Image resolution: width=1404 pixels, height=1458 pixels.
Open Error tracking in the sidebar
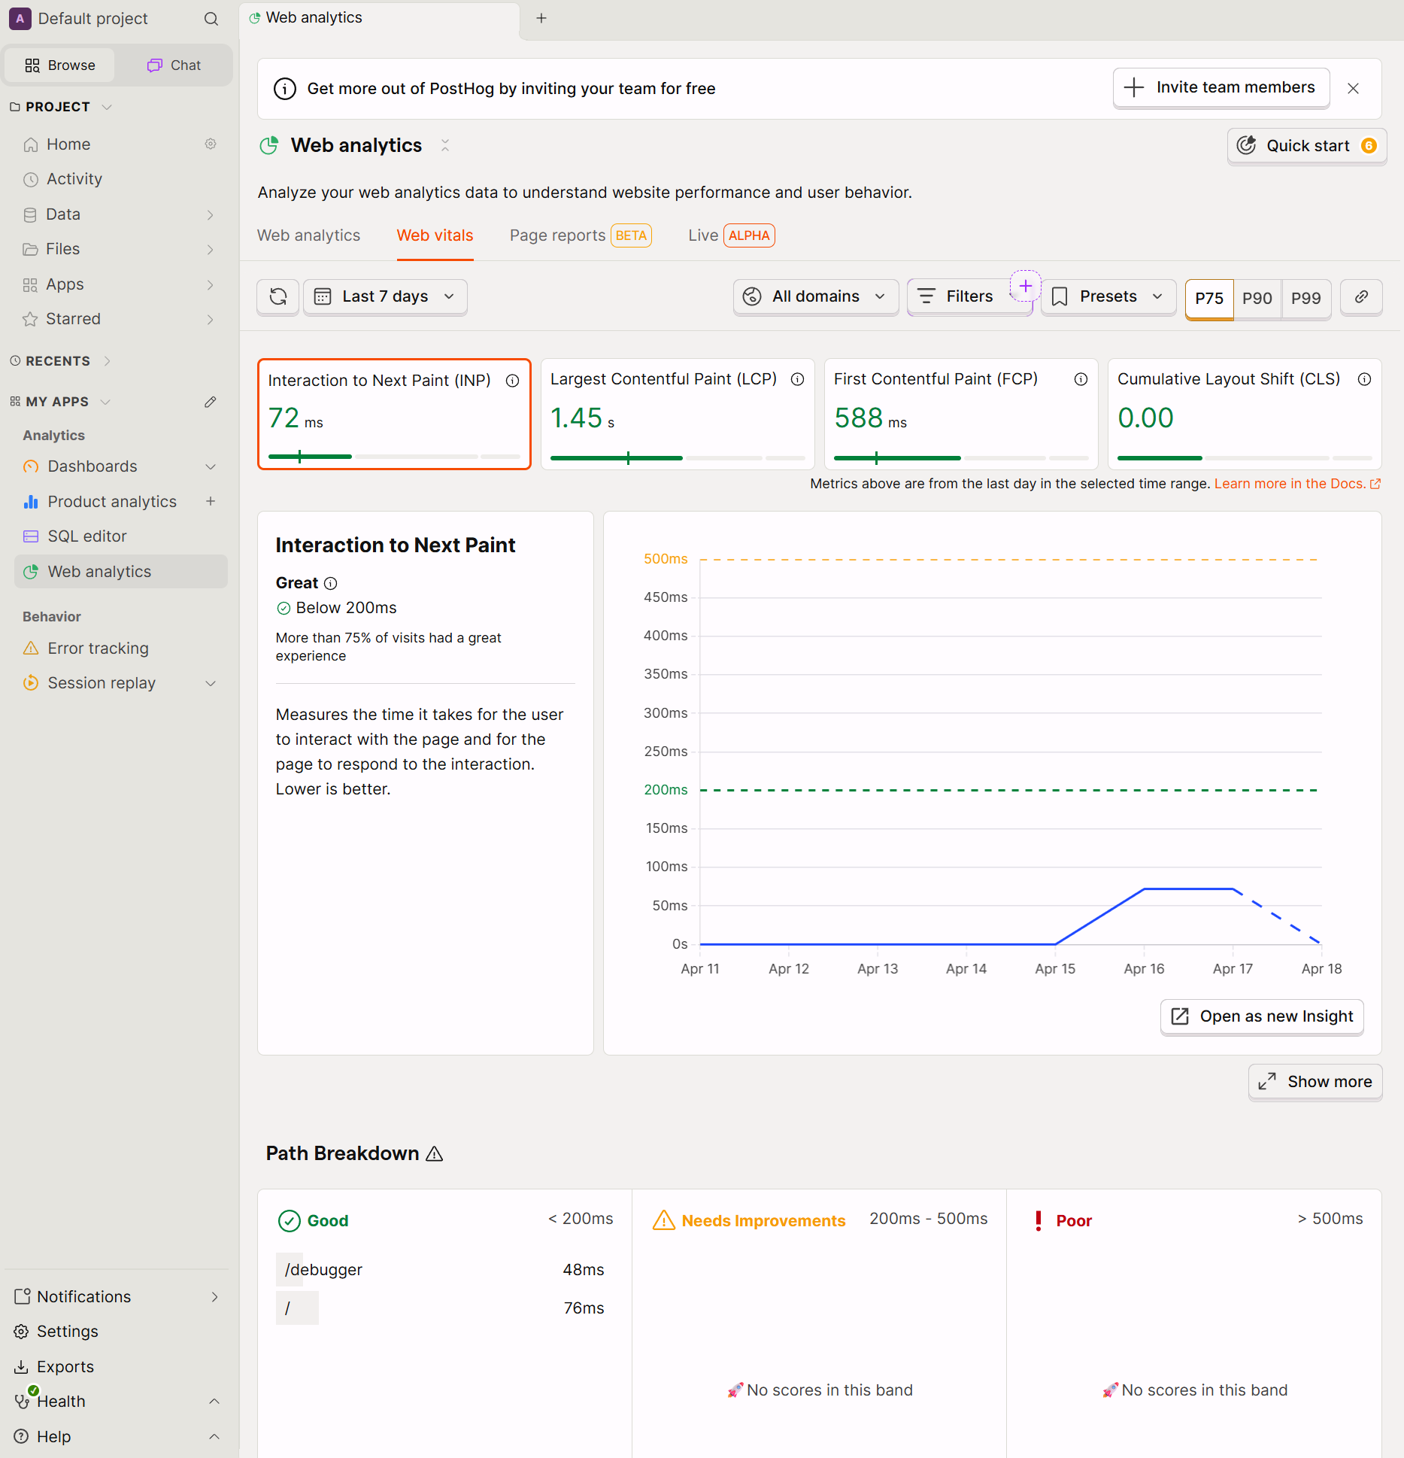(x=97, y=648)
